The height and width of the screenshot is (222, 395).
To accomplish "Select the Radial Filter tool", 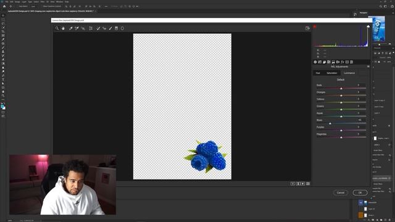I will (x=122, y=28).
